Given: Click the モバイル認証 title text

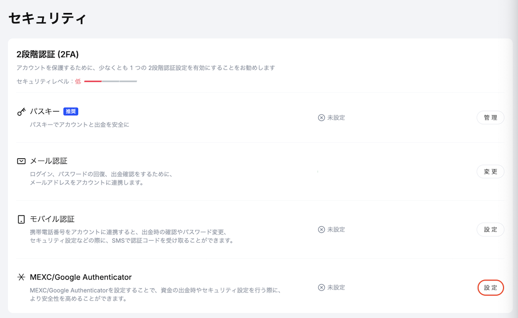Looking at the screenshot, I should [x=52, y=219].
